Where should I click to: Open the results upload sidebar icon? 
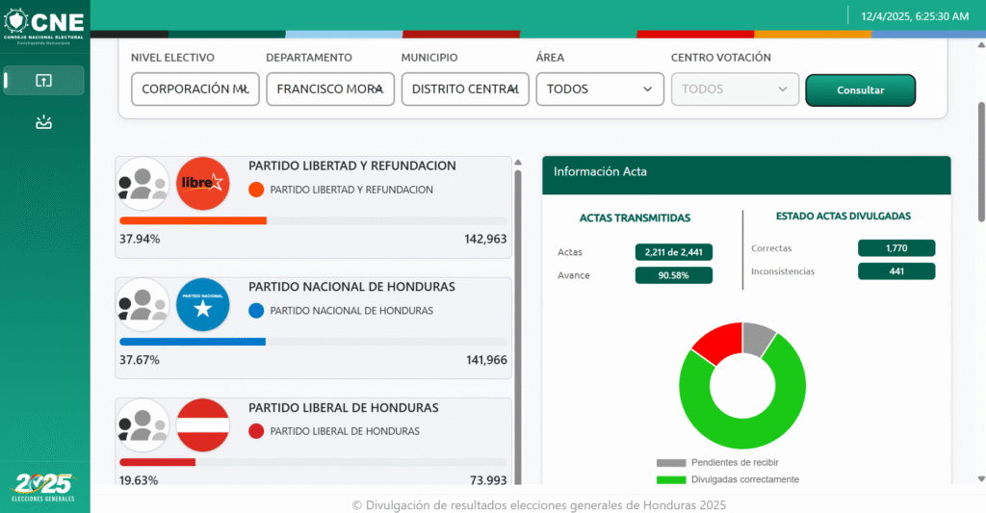43,81
